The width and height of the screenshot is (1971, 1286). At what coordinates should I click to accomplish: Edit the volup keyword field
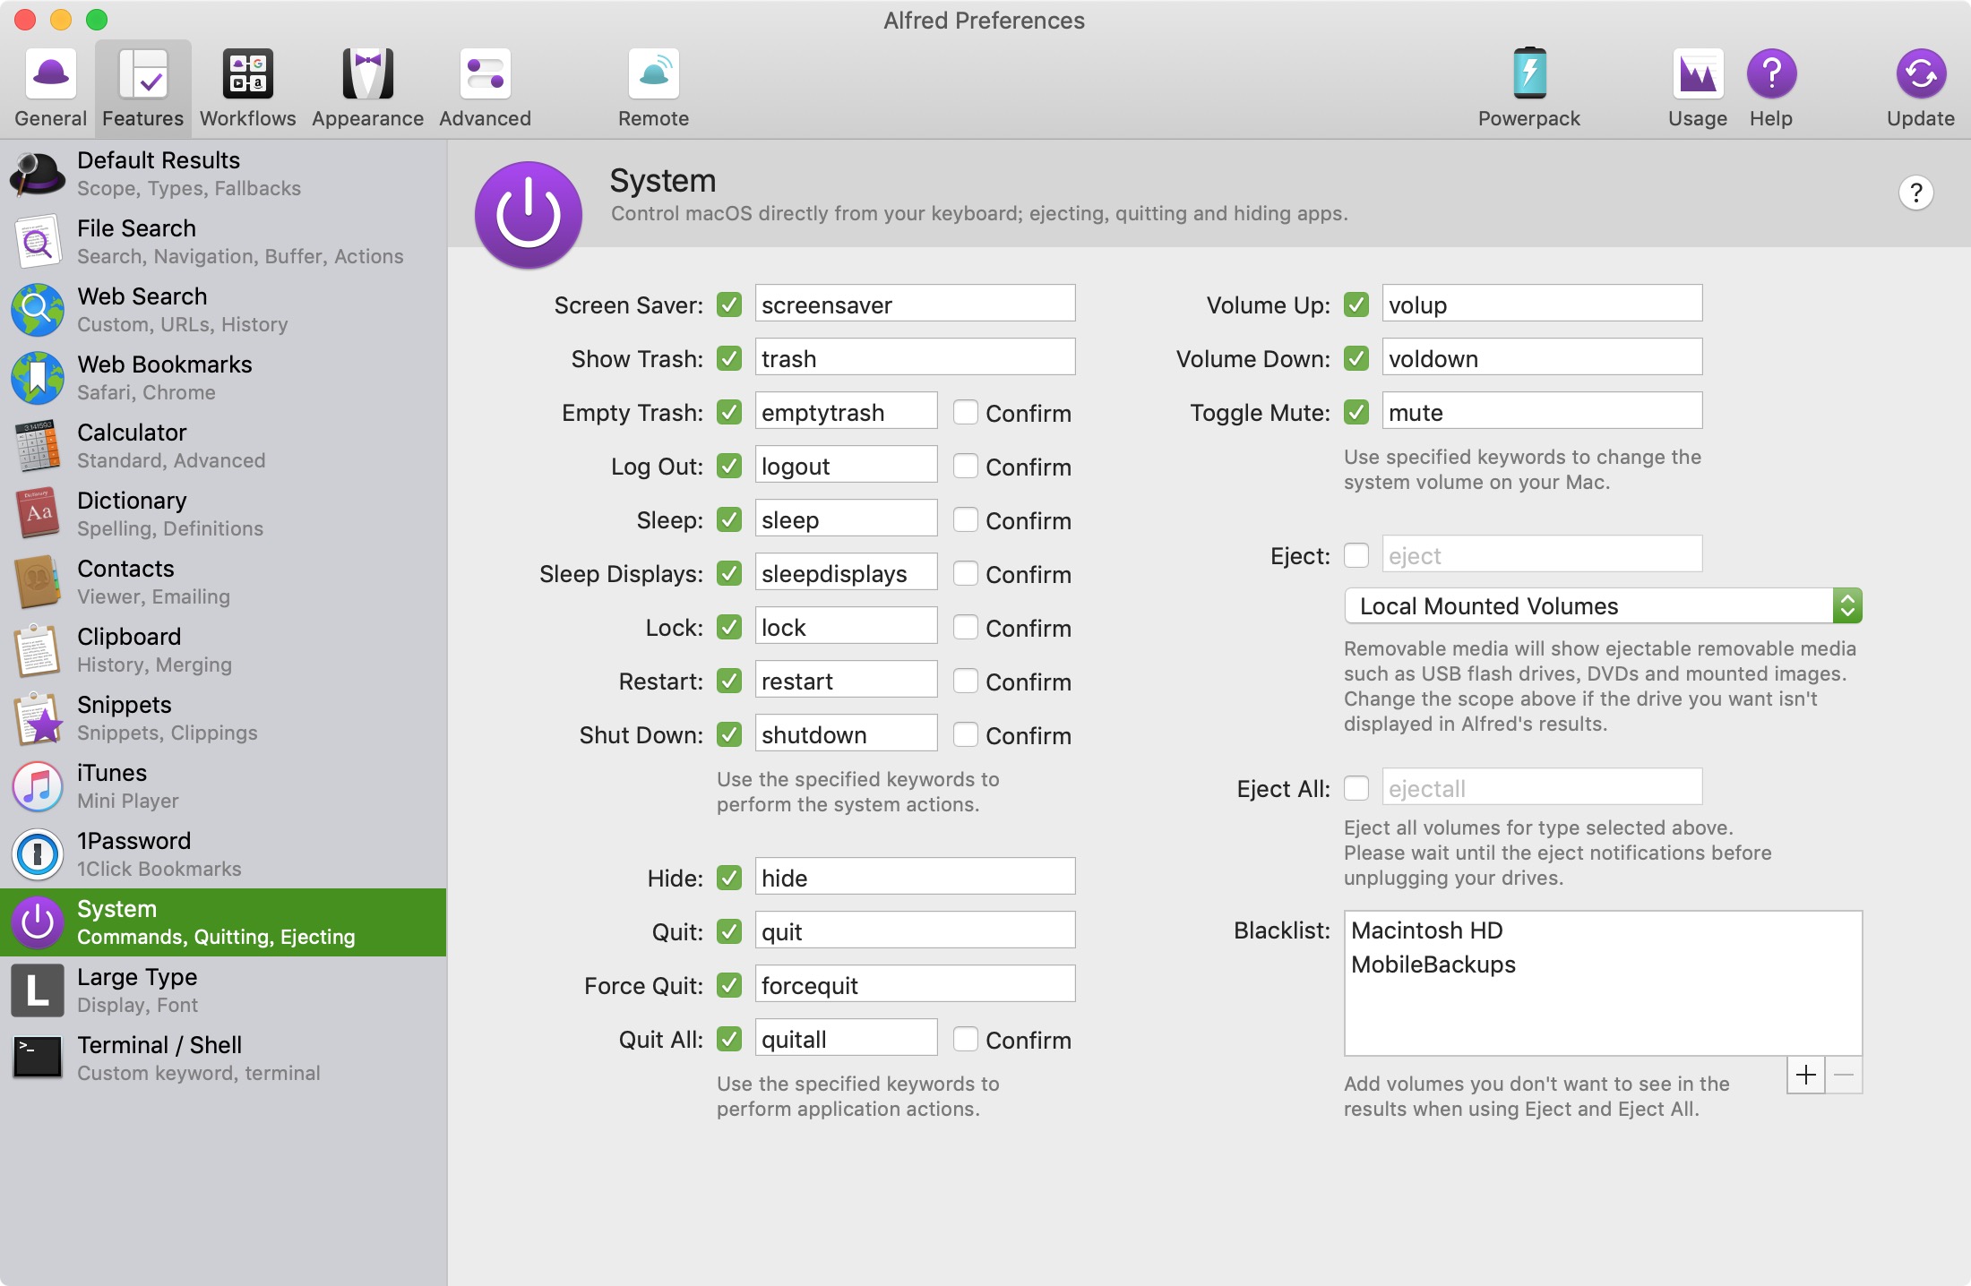coord(1542,304)
